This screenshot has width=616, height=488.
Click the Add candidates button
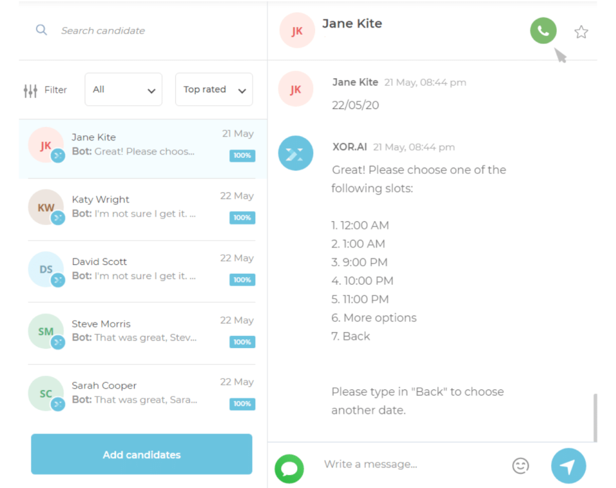click(141, 454)
